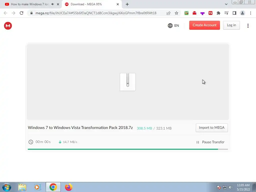This screenshot has width=256, height=192.
Task: Open Windows Explorer from taskbar
Action: tap(22, 187)
